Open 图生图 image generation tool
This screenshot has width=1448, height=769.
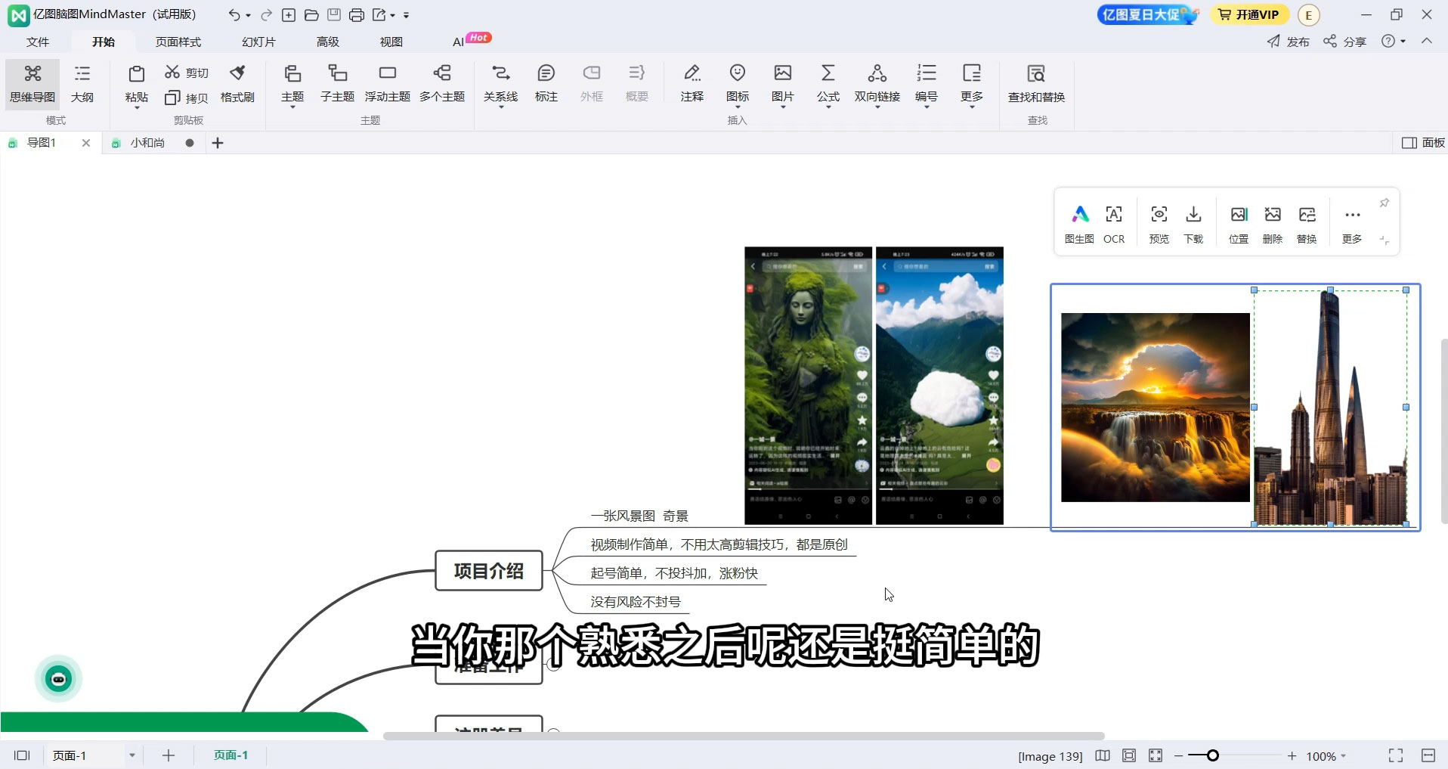coord(1079,222)
